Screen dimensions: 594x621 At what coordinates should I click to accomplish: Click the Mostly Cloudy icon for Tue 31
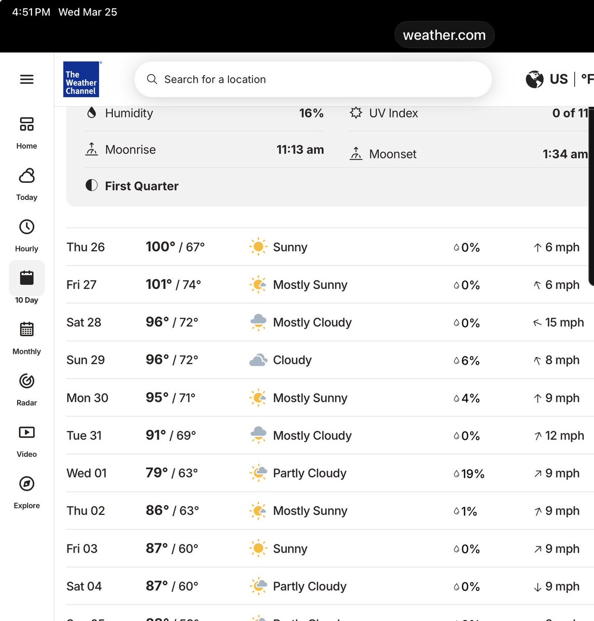click(258, 435)
